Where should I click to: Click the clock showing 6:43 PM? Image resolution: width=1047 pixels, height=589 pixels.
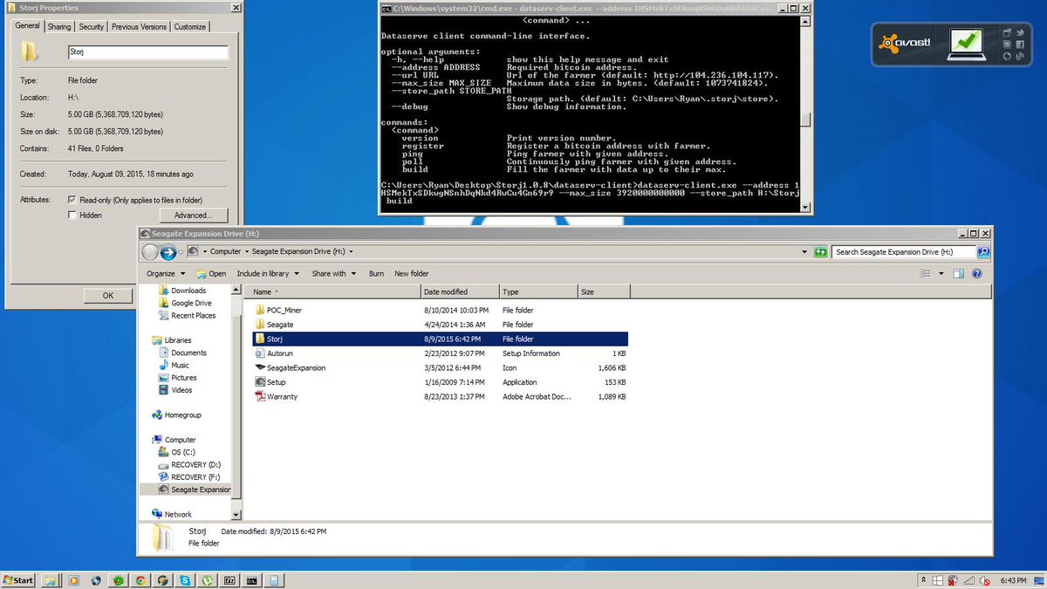[x=1013, y=580]
